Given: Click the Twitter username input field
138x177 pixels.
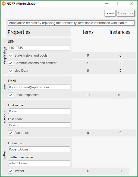Looking at the screenshot, I should point(39,163).
